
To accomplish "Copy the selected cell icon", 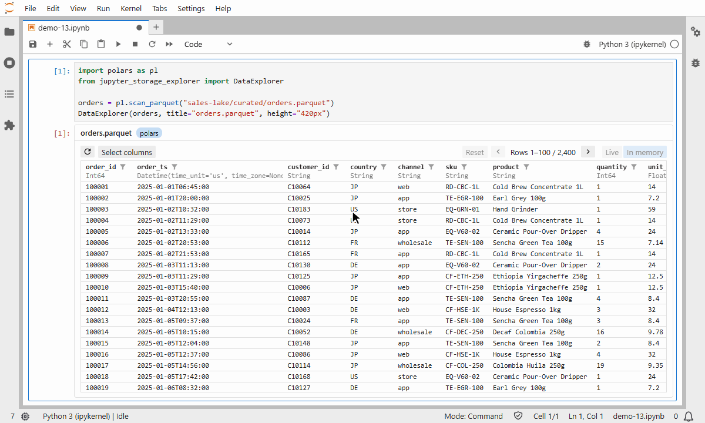I will [x=84, y=44].
